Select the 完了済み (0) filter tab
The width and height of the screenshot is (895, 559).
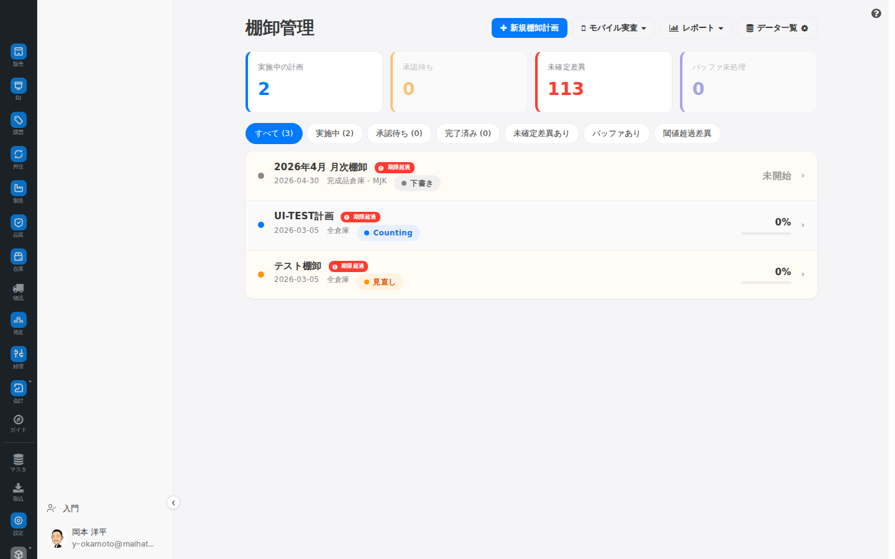point(468,134)
